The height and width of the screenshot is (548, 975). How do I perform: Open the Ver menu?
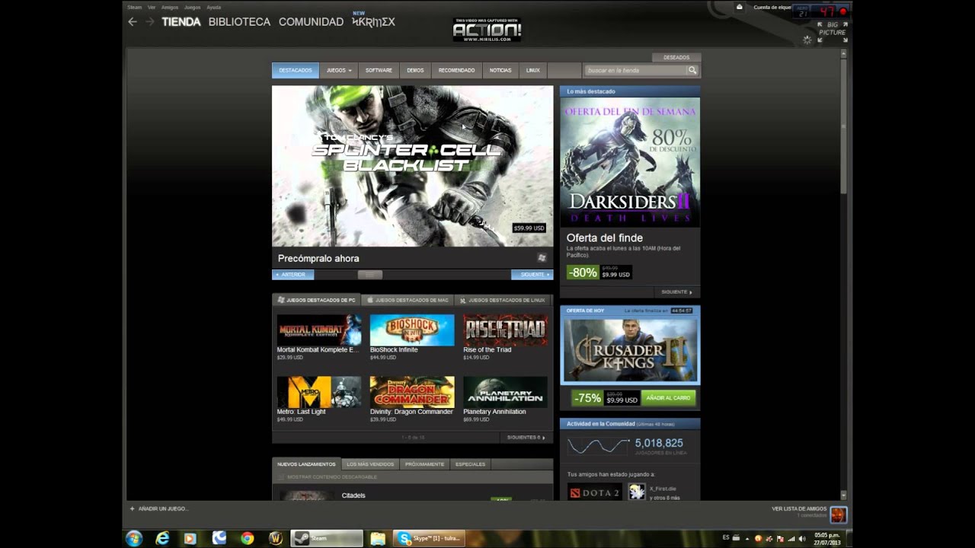coord(152,8)
